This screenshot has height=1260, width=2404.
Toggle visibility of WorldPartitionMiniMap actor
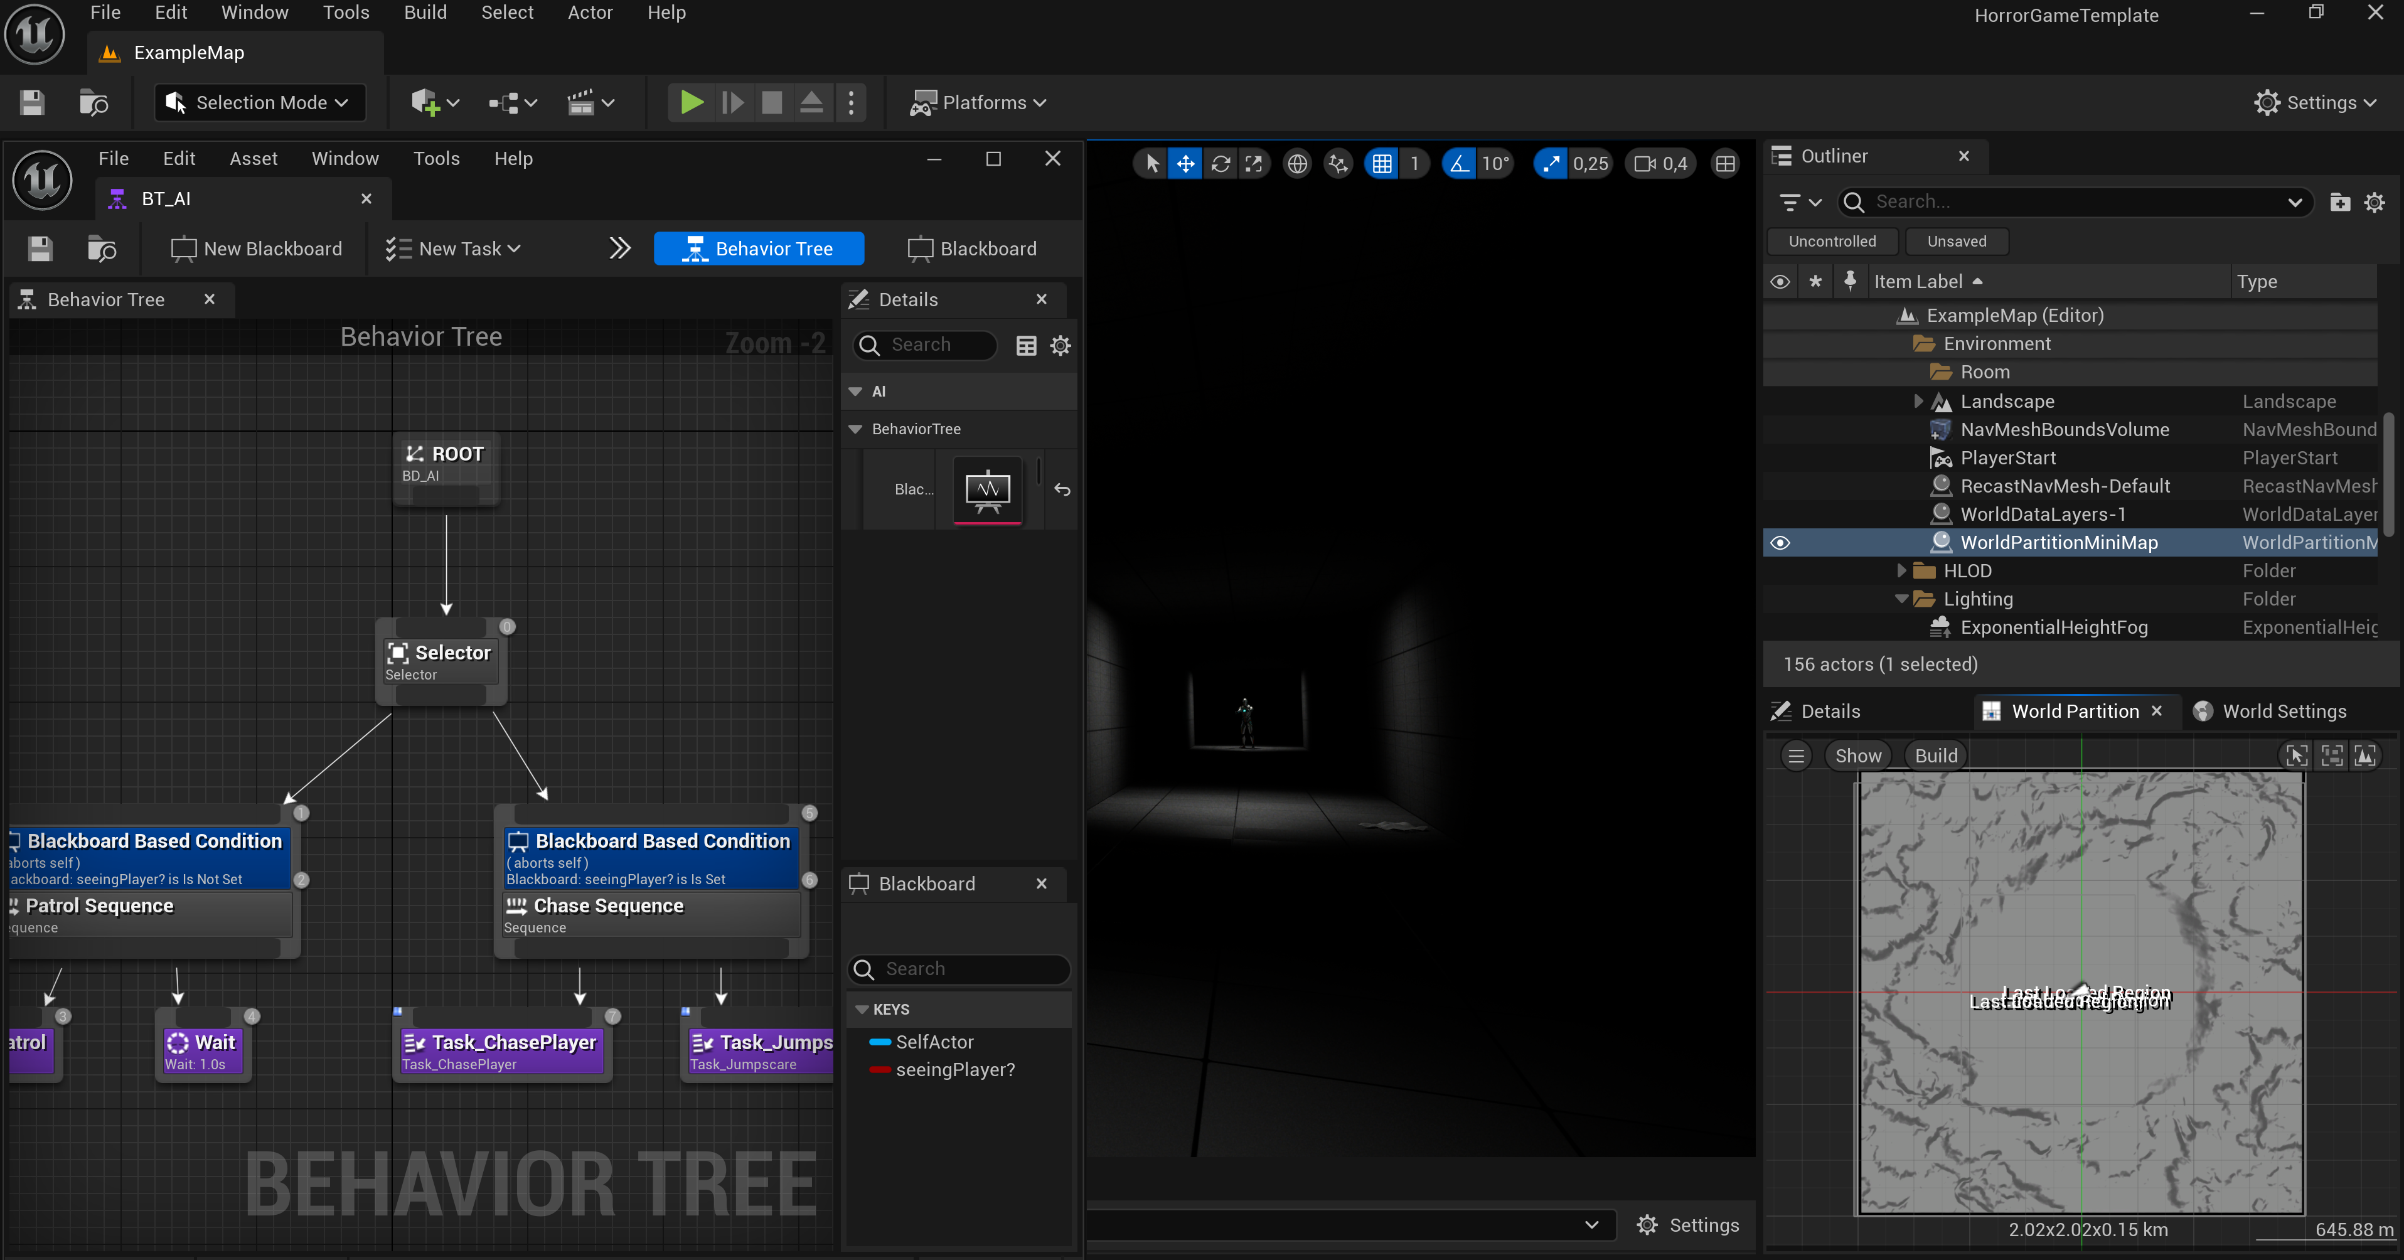click(x=1780, y=543)
